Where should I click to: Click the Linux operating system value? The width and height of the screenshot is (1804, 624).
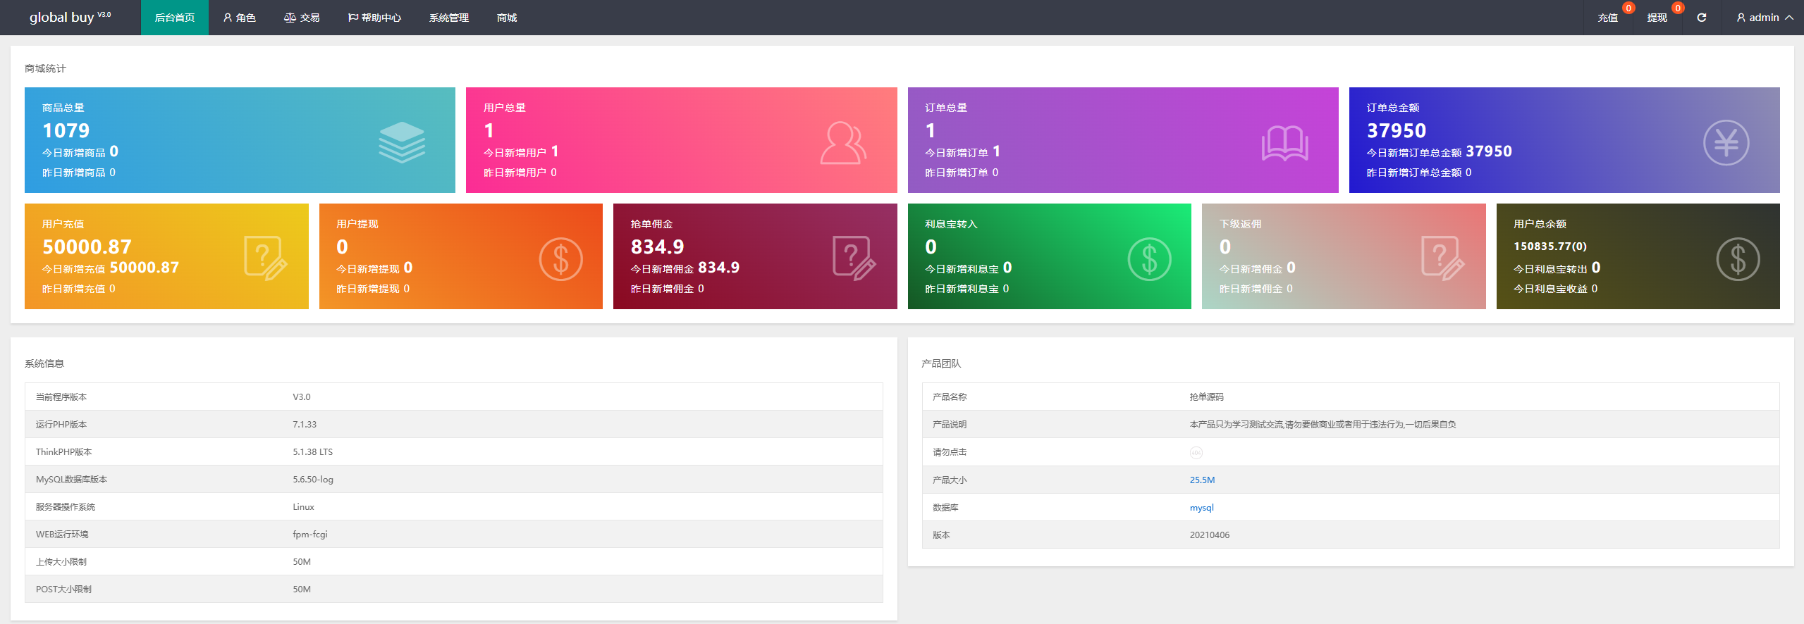(303, 507)
